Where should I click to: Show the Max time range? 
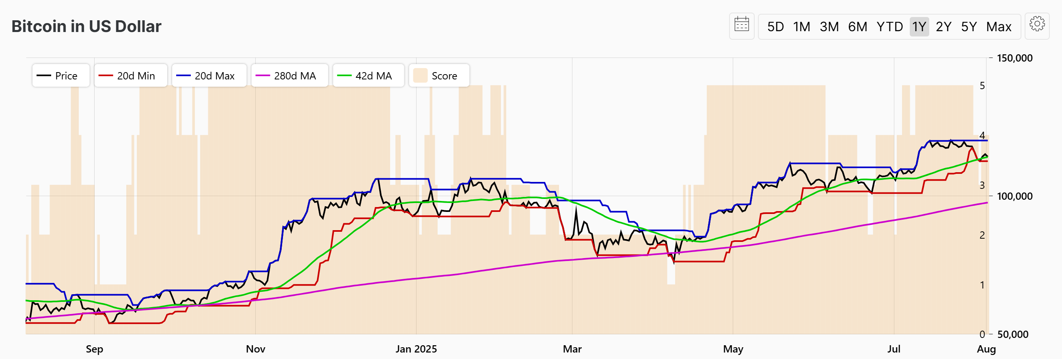click(x=999, y=27)
